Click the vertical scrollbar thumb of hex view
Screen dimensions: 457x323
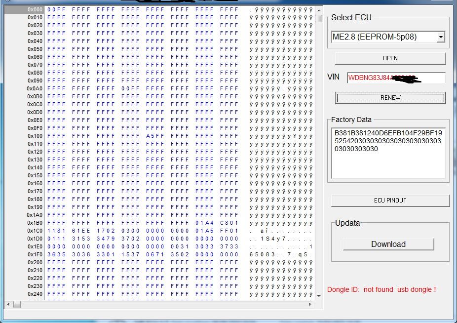click(x=318, y=18)
